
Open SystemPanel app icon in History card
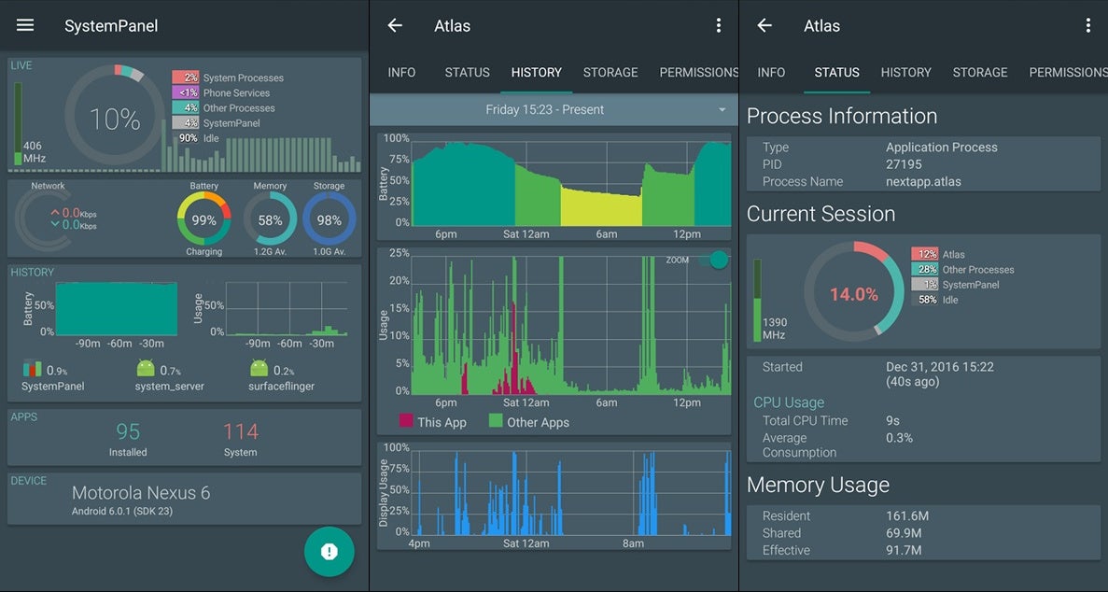click(33, 369)
